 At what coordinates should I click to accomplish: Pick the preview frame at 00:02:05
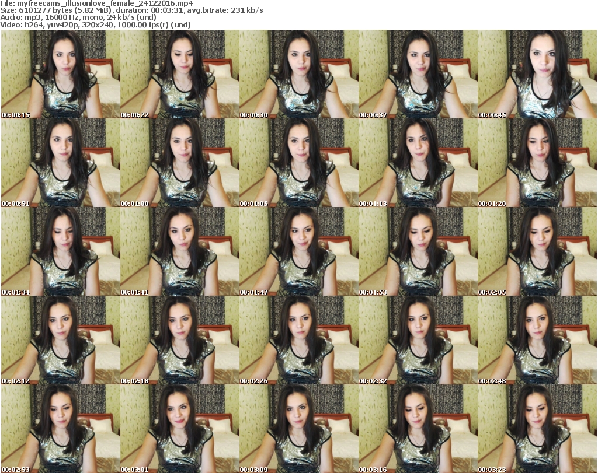click(537, 251)
